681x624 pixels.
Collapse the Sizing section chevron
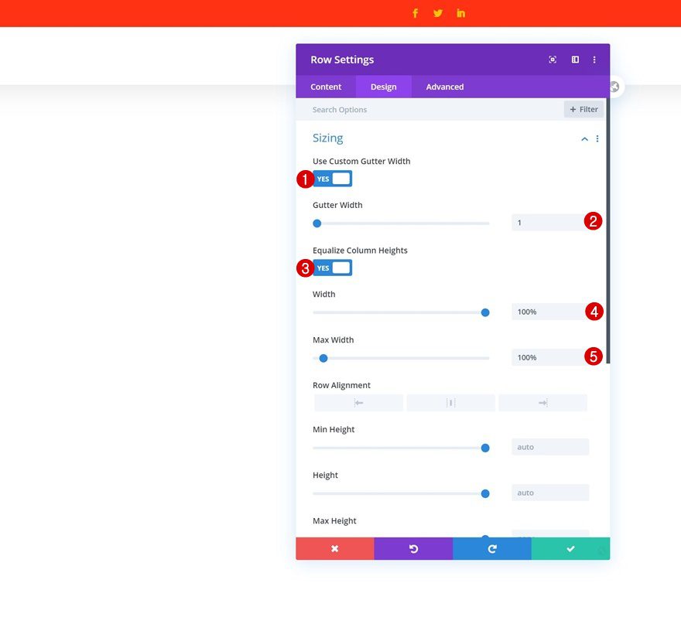(584, 139)
